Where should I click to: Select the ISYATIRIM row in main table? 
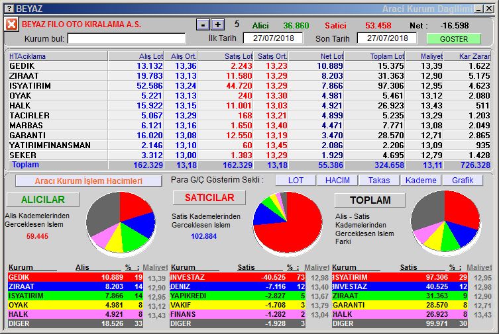click(x=249, y=86)
